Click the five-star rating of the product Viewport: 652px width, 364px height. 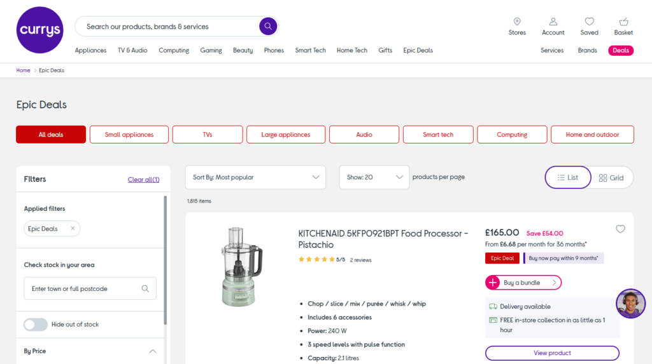(x=316, y=259)
